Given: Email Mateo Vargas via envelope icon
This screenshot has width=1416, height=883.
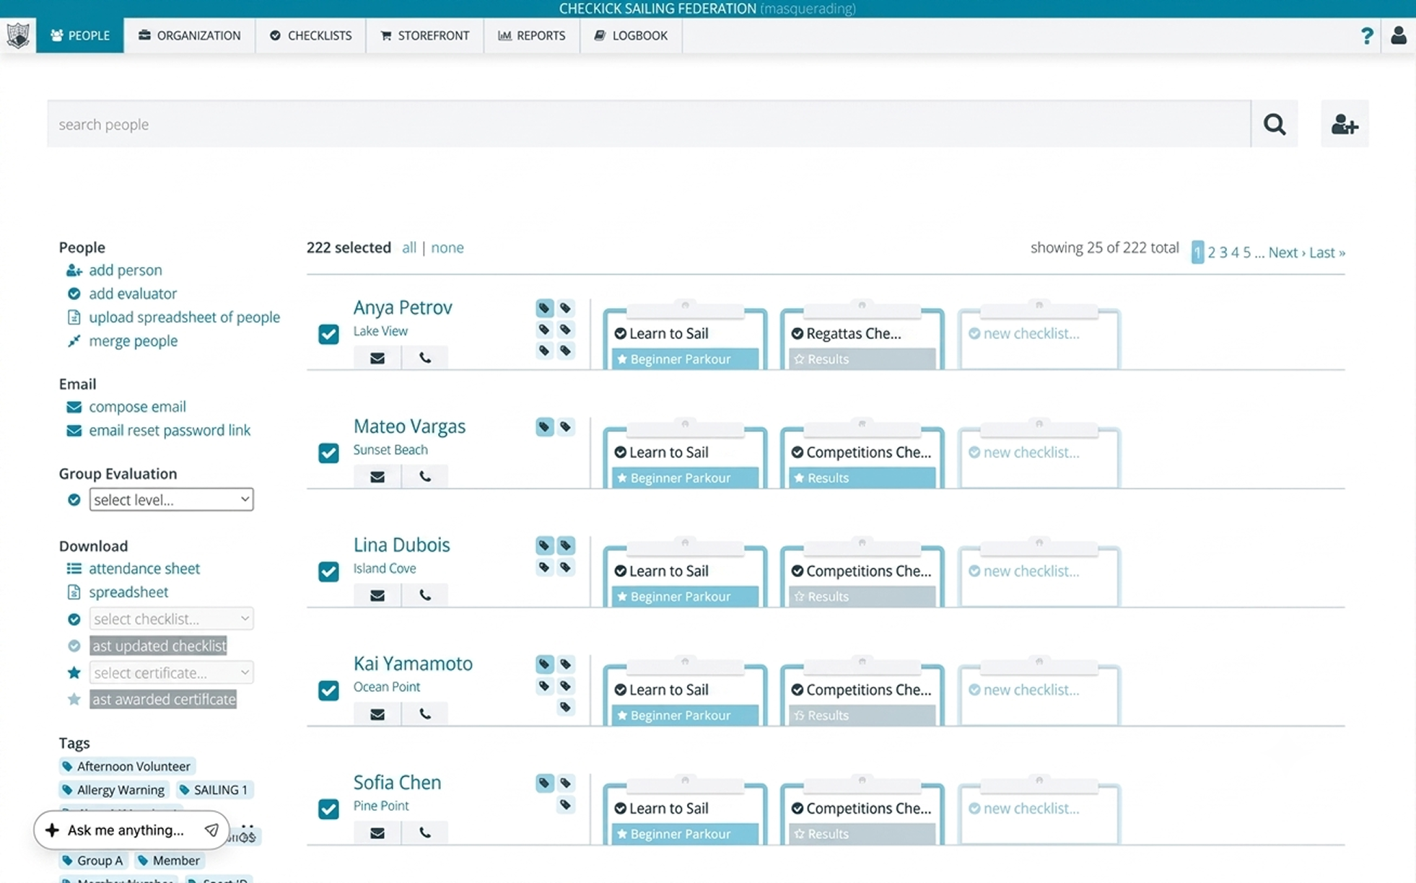Looking at the screenshot, I should pos(377,477).
